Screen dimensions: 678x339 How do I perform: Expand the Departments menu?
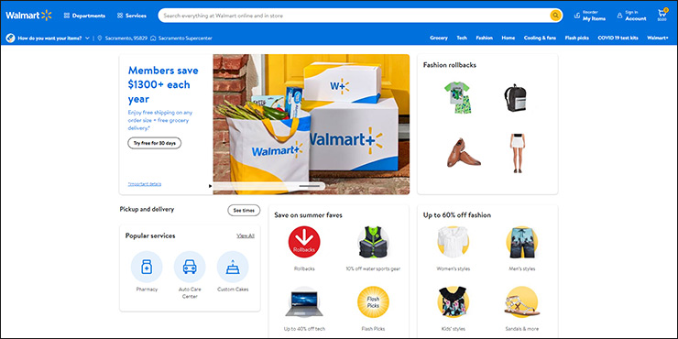pos(84,16)
